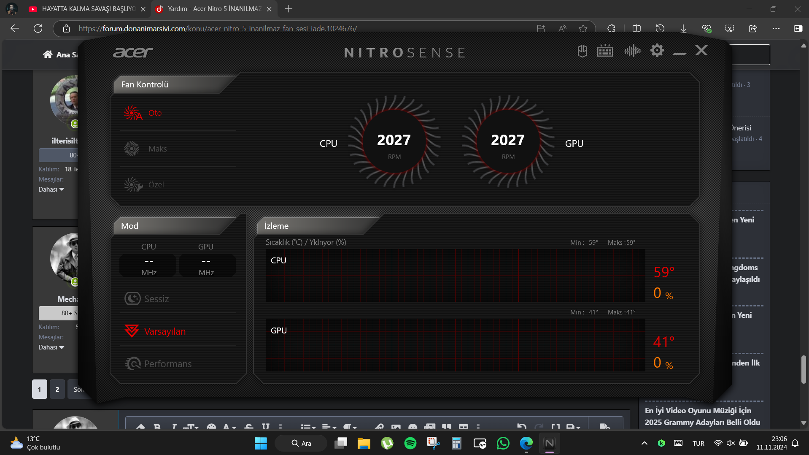This screenshot has height=455, width=809.
Task: Start Edge web capture screenshot tool
Action: click(x=730, y=28)
